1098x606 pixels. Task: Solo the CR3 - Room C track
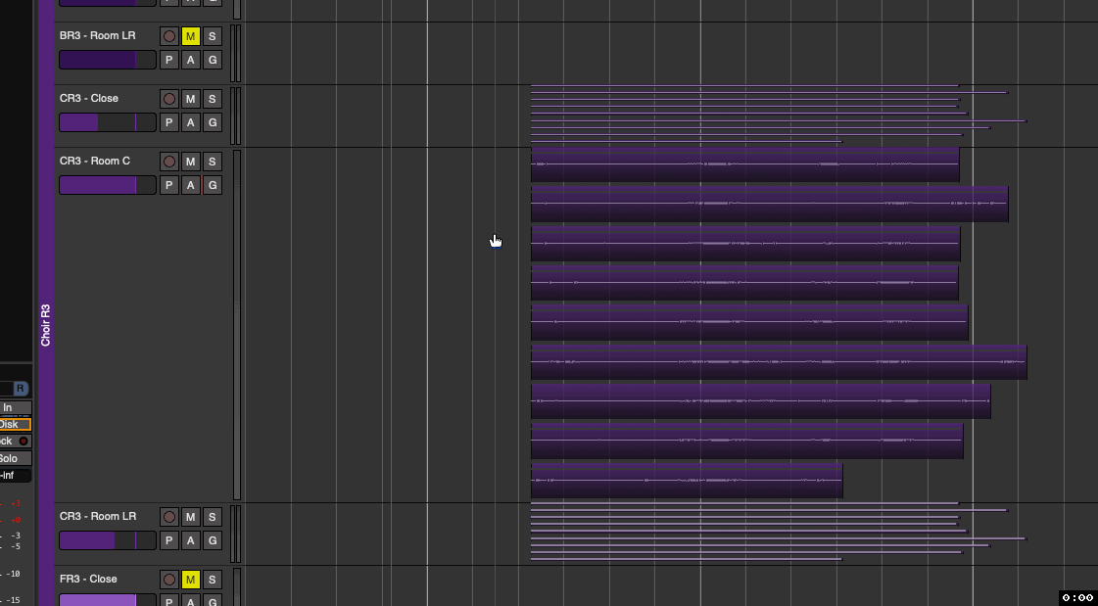pyautogui.click(x=212, y=161)
